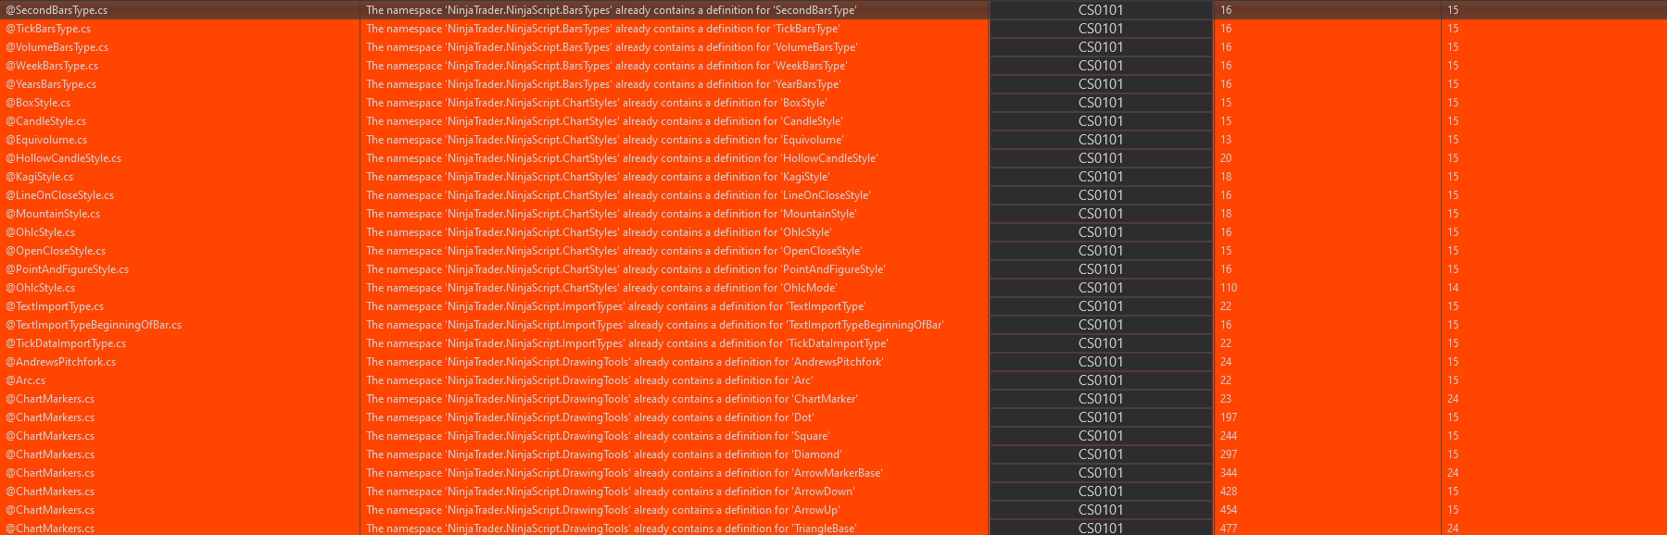Select the error message for 'VolumeBarsType'
The width and height of the screenshot is (1667, 535).
[612, 47]
